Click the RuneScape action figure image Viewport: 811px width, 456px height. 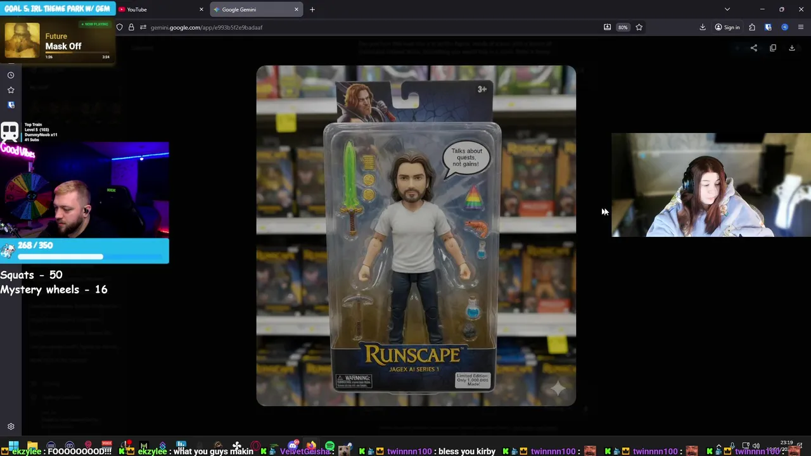(x=416, y=236)
